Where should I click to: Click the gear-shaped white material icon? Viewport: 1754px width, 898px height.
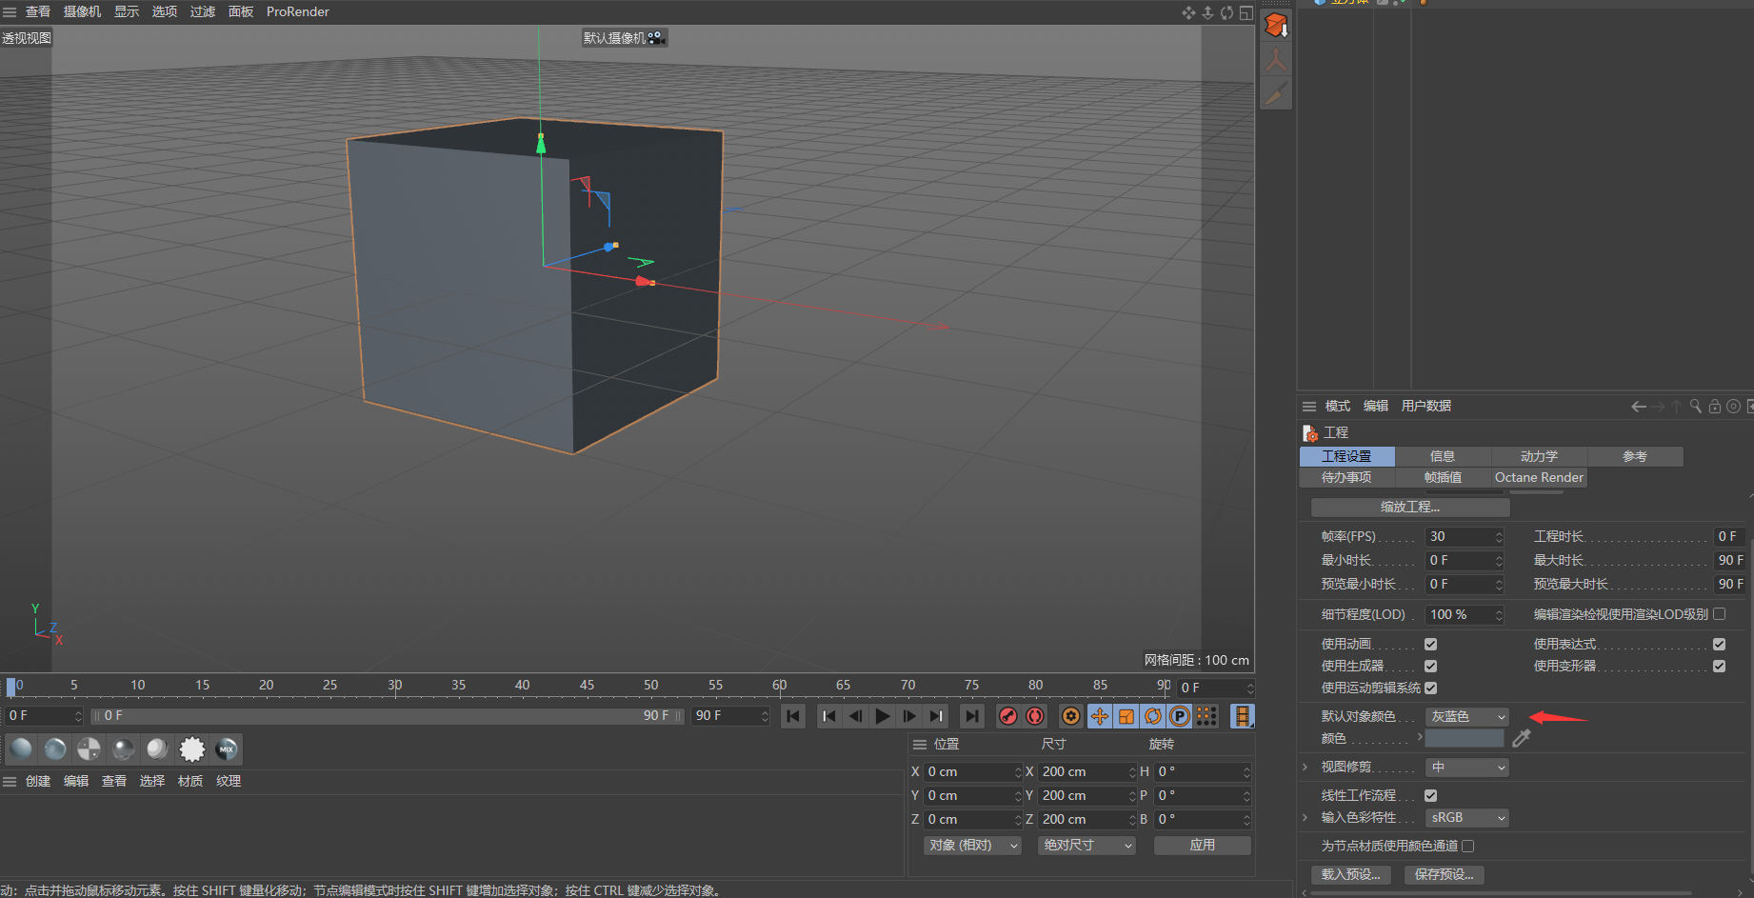[x=192, y=749]
